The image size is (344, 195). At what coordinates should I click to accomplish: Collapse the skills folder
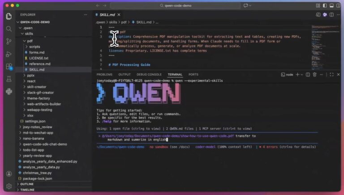[29, 34]
